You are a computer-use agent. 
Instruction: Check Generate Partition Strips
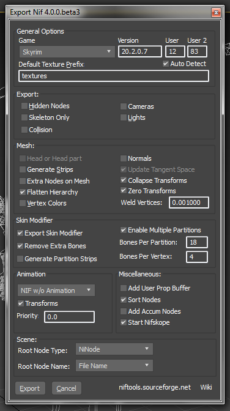tap(20, 259)
